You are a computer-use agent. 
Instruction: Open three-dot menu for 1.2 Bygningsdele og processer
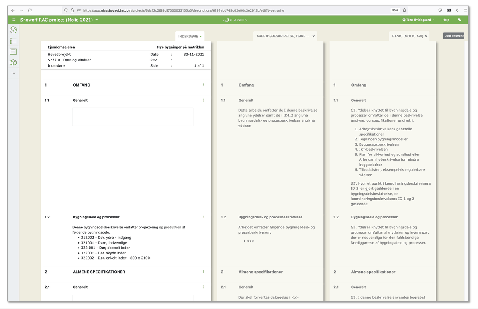[x=204, y=217]
